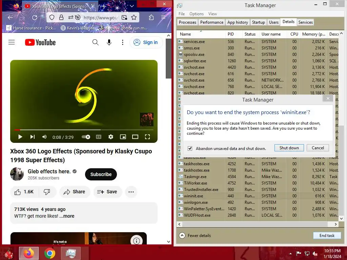This screenshot has height=260, width=347.
Task: Switch to Services tab
Action: click(x=305, y=22)
